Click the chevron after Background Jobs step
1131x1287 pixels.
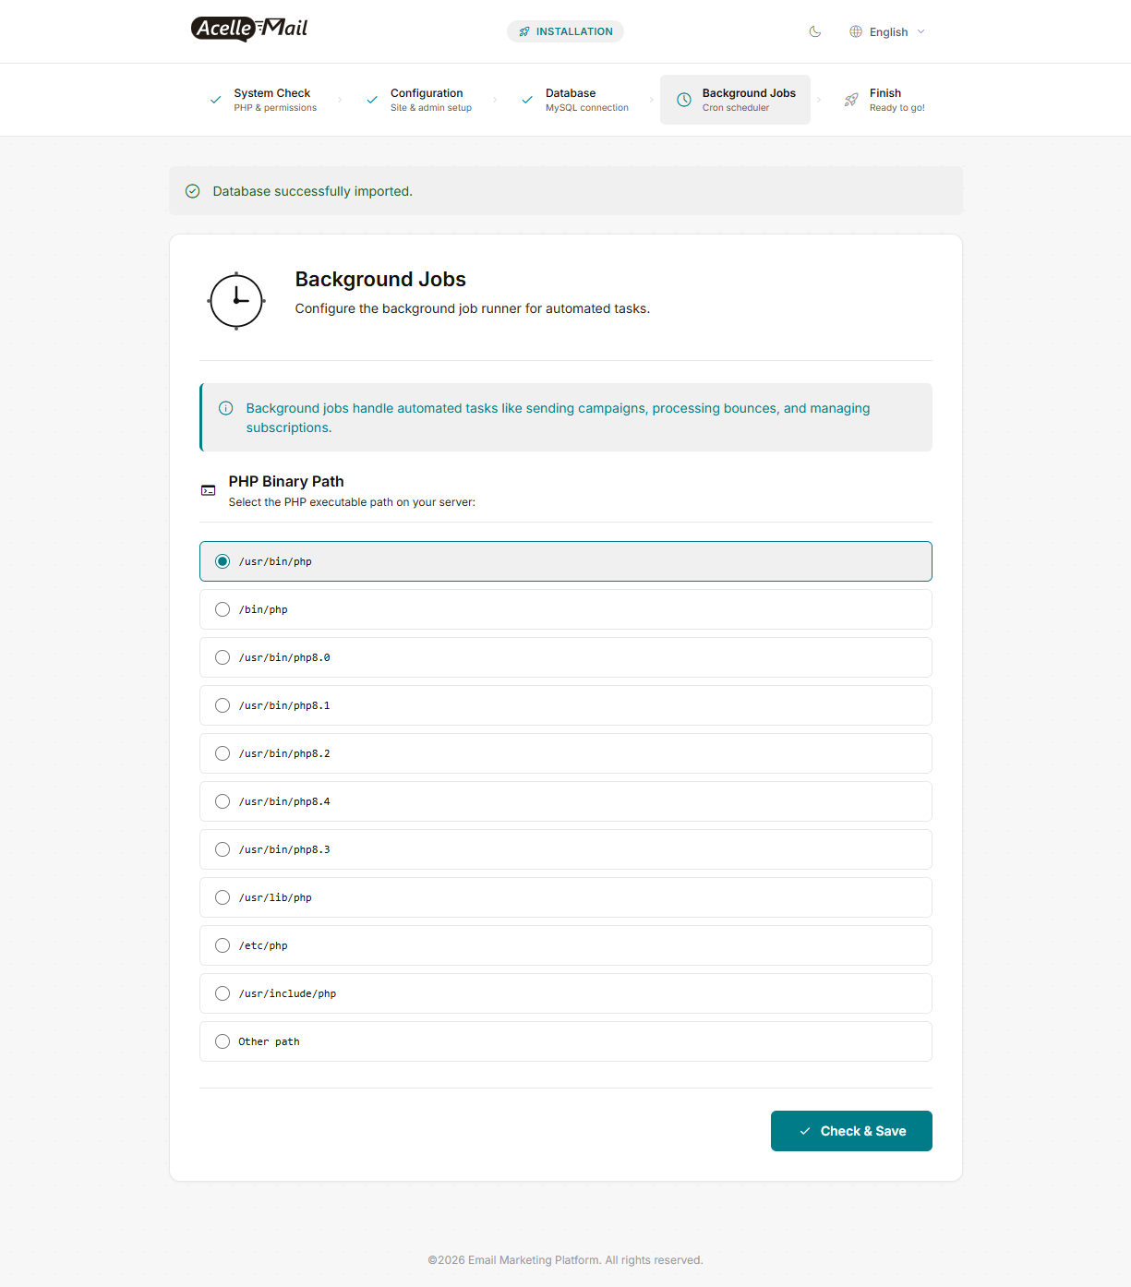819,100
